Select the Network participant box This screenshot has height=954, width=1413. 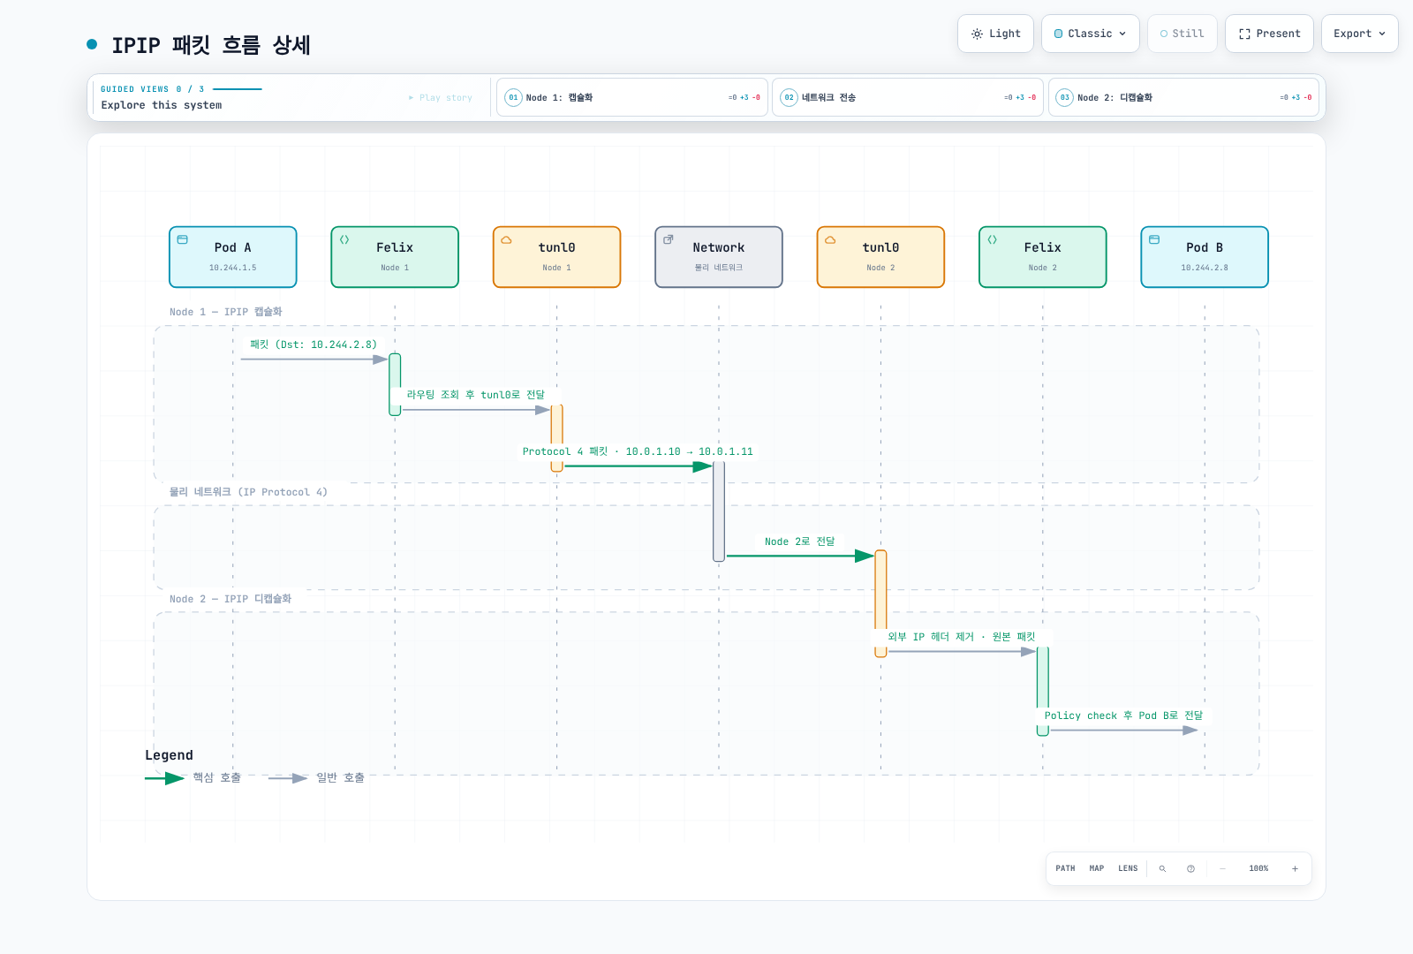tap(719, 257)
